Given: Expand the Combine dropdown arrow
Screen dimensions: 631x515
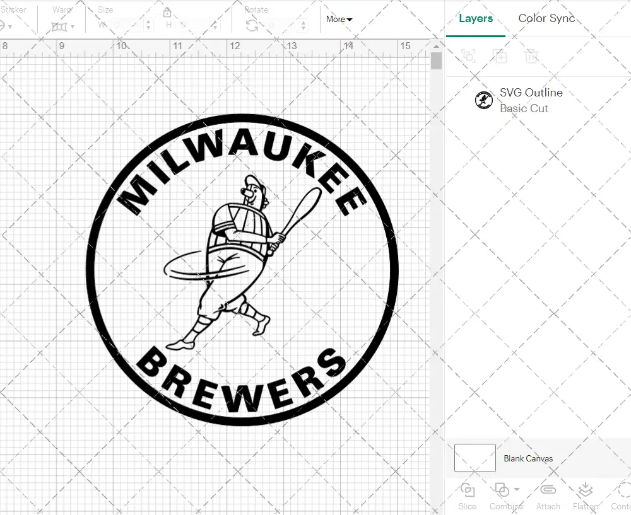Looking at the screenshot, I should click(517, 490).
